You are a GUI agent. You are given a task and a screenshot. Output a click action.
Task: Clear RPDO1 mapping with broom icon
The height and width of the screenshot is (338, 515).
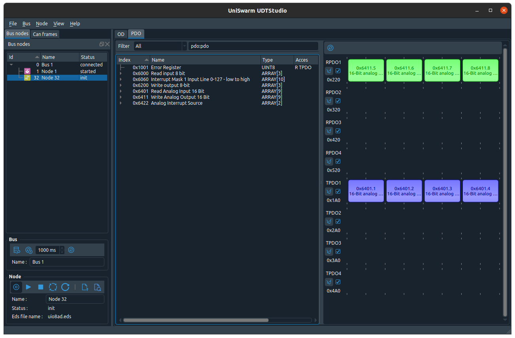[x=329, y=71]
